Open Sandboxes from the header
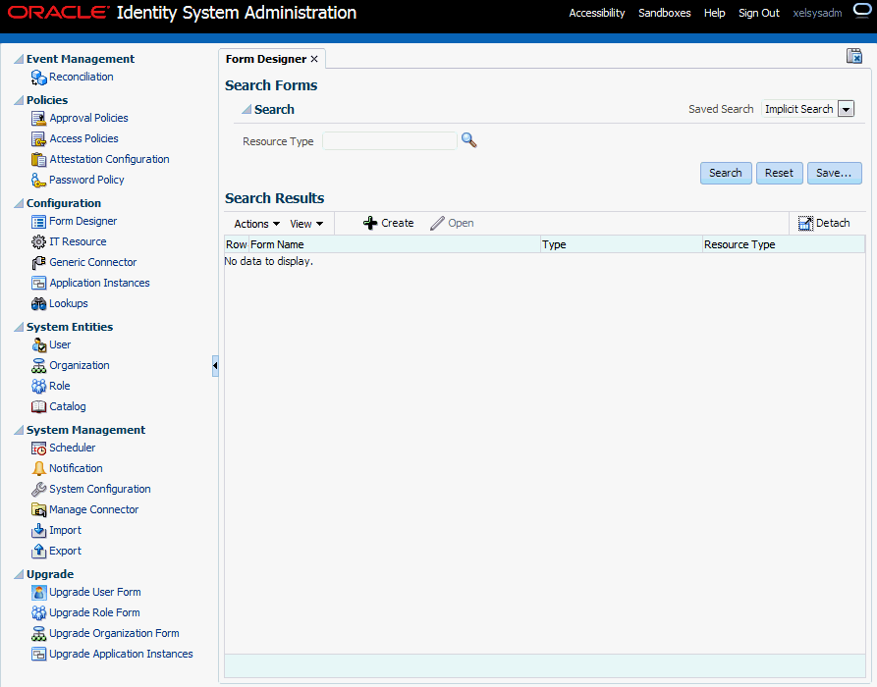 [x=665, y=13]
